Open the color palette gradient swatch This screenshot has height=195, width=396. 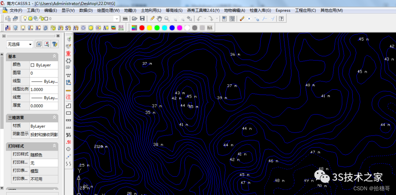(134, 28)
